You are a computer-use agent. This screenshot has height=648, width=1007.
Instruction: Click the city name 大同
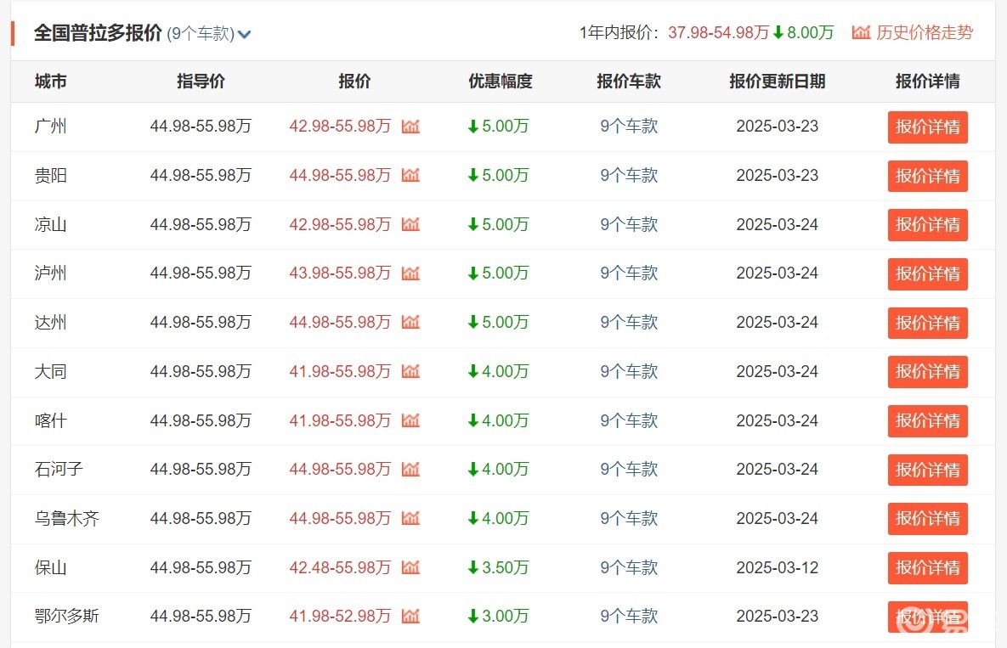(x=51, y=371)
